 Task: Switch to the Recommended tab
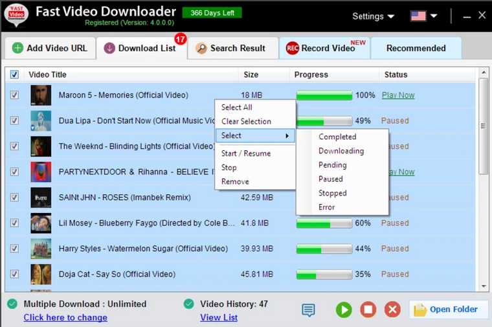416,48
